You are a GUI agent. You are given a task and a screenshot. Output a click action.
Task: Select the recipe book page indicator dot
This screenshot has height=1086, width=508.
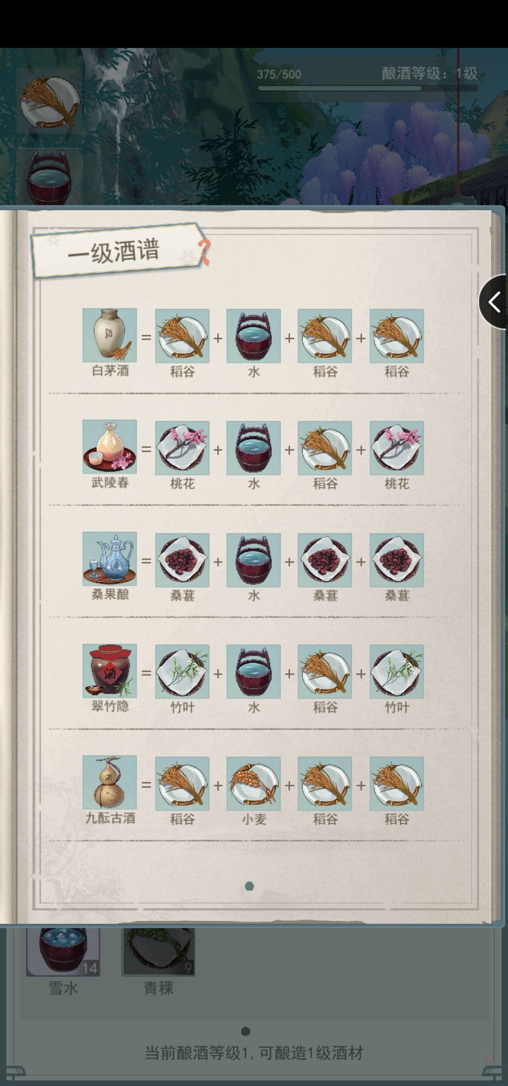click(249, 886)
